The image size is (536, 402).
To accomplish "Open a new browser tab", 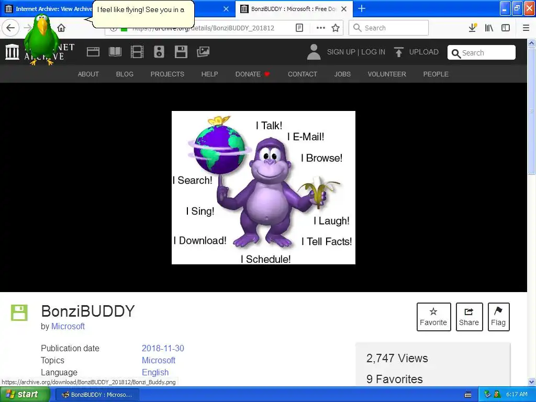I will (x=362, y=8).
